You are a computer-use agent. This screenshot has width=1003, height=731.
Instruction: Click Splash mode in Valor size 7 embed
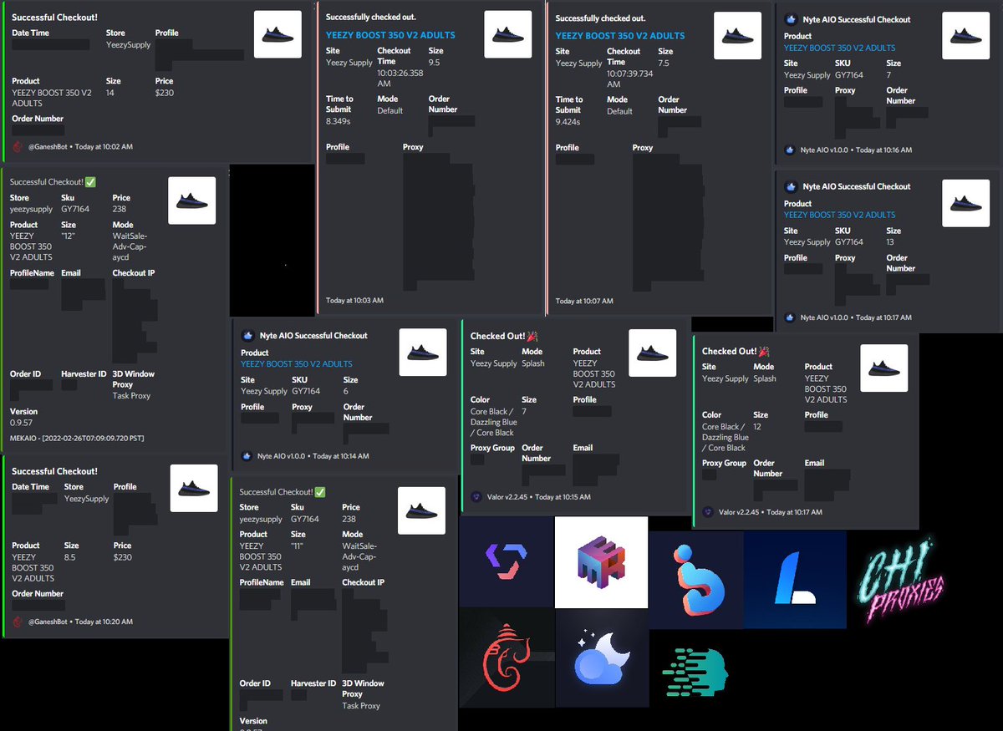point(533,363)
